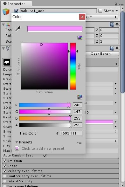Open the Layer dropdown showing Default
Screen dimensions: 125x187
tap(102, 17)
